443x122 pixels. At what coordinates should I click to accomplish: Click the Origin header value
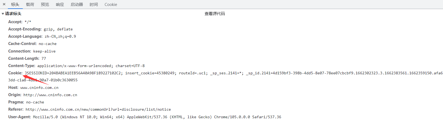coord(50,95)
